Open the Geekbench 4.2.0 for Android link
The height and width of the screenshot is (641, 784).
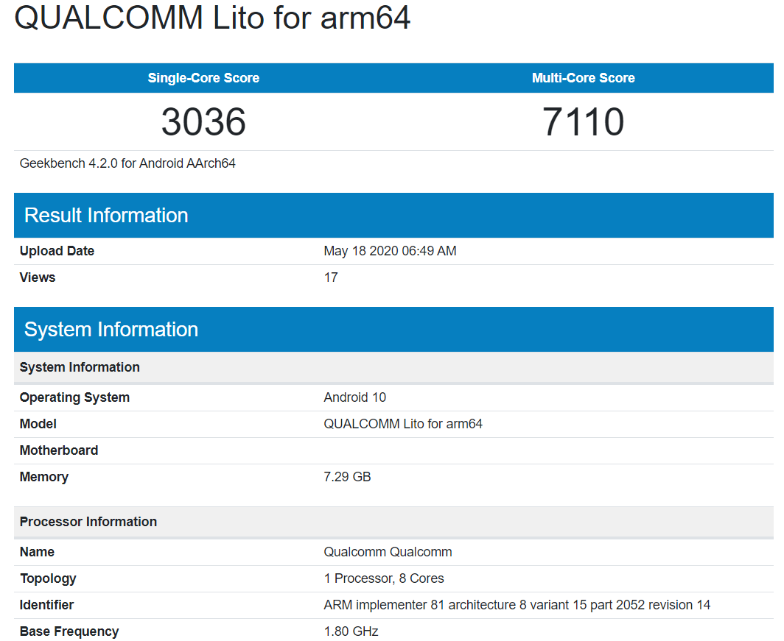click(127, 163)
